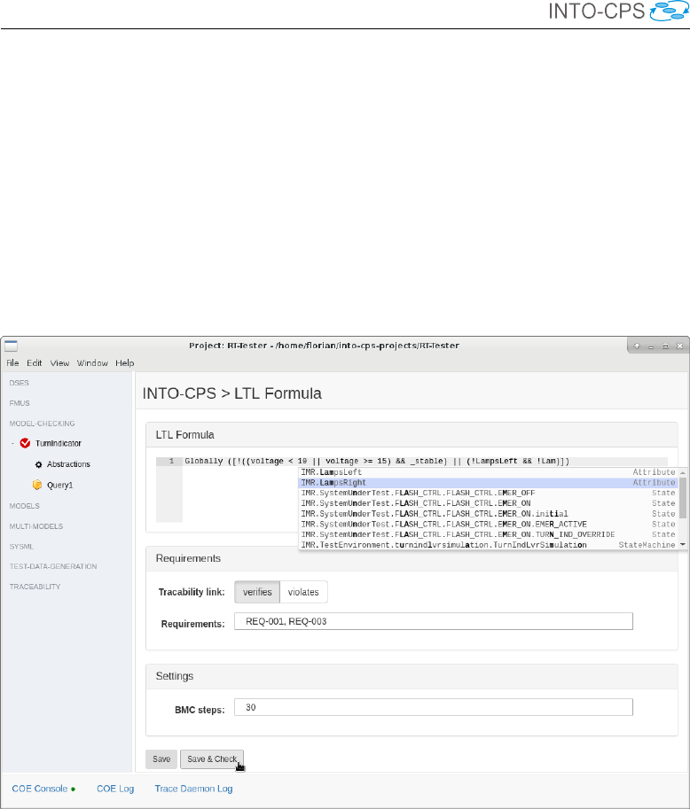The width and height of the screenshot is (690, 809).
Task: Choose the FLASH_CTRL.EMER_ON state suggestion
Action: point(489,503)
